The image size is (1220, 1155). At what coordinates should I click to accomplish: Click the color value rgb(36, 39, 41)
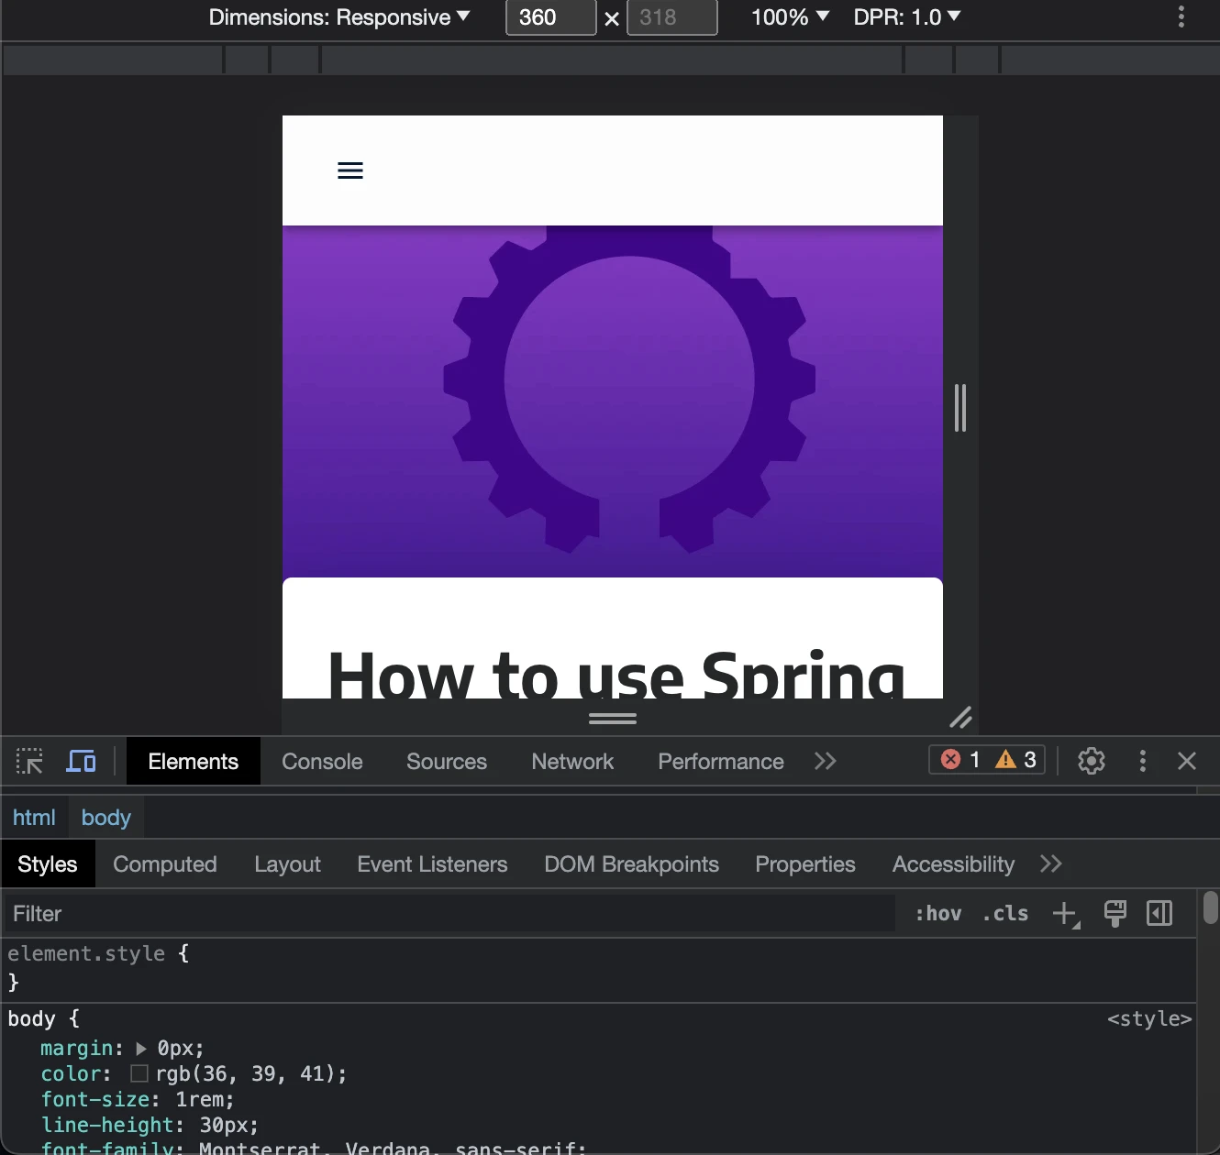248,1073
